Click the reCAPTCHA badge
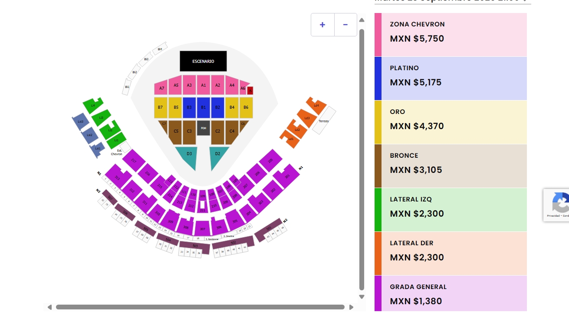This screenshot has height=312, width=569. click(557, 205)
